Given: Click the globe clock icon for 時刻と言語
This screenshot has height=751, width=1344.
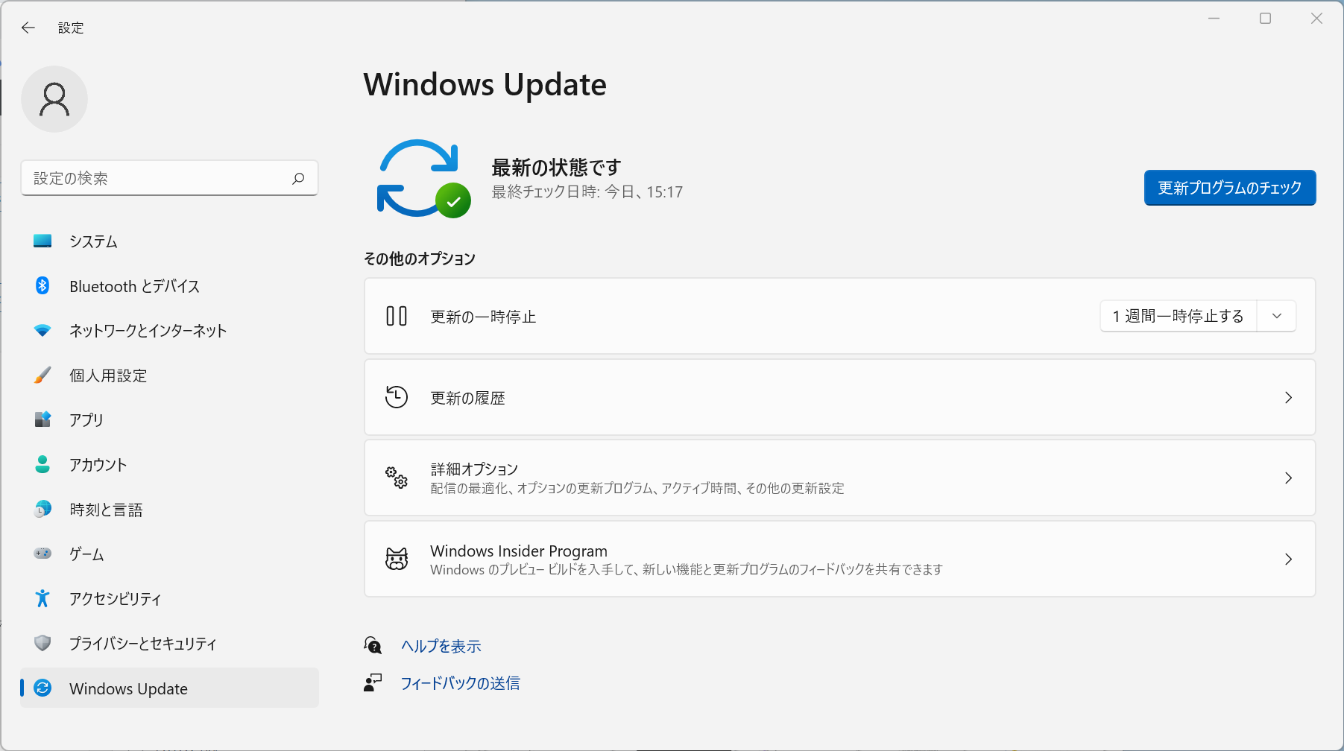Looking at the screenshot, I should 42,509.
